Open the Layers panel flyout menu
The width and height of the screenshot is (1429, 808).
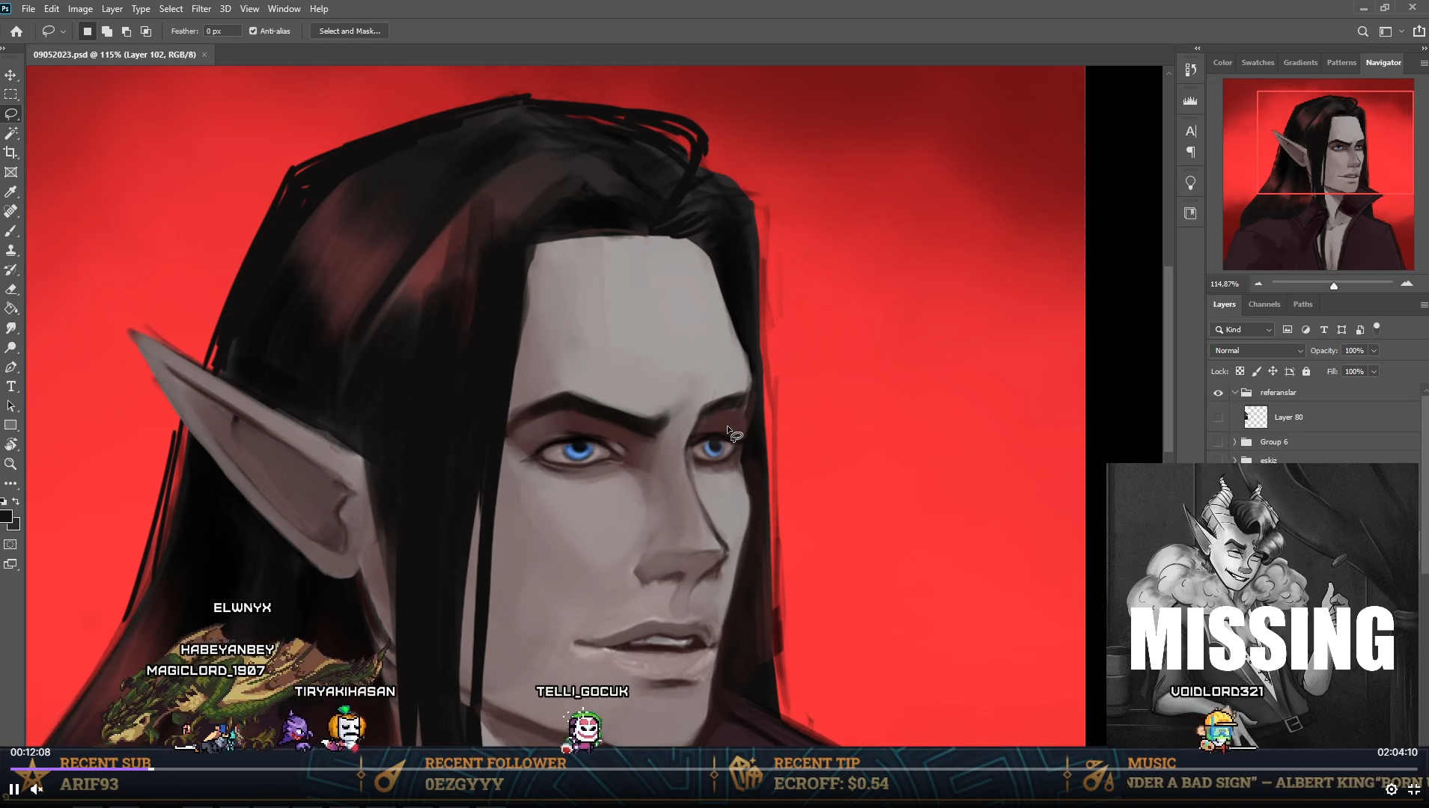coord(1423,304)
